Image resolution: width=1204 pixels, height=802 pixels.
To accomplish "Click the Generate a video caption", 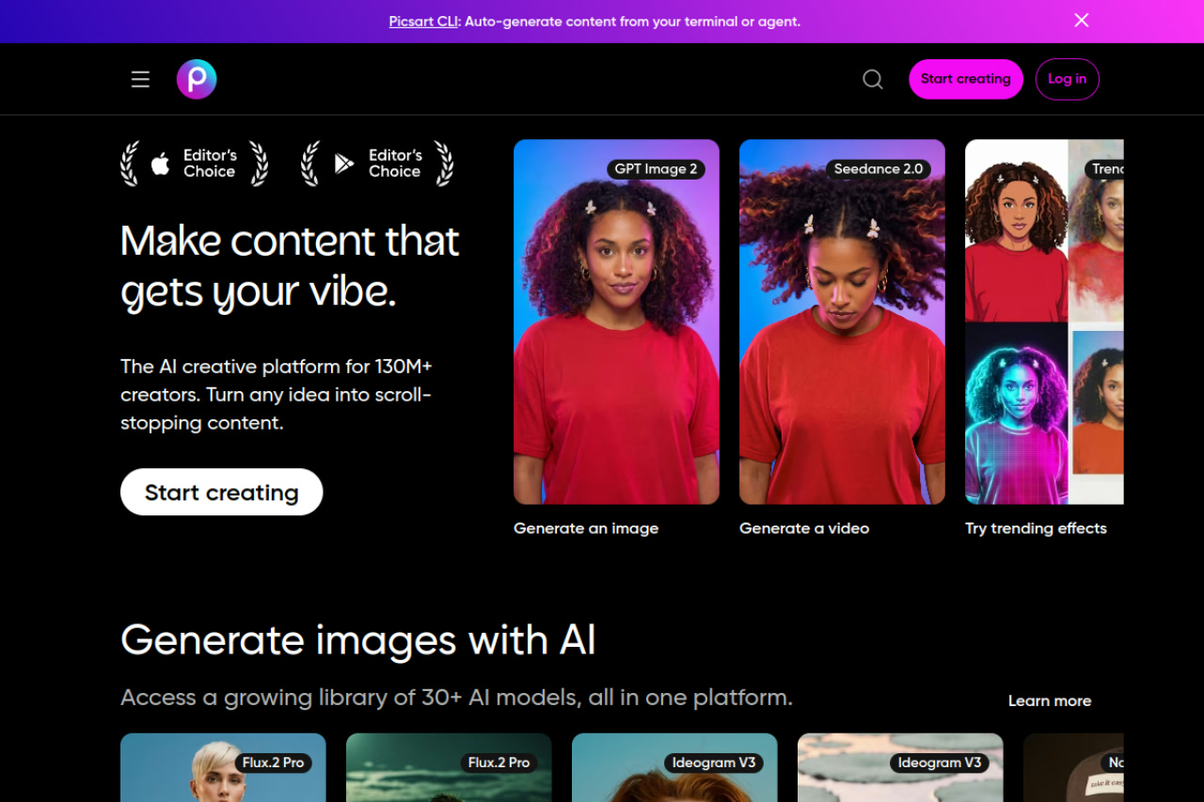I will pyautogui.click(x=804, y=528).
